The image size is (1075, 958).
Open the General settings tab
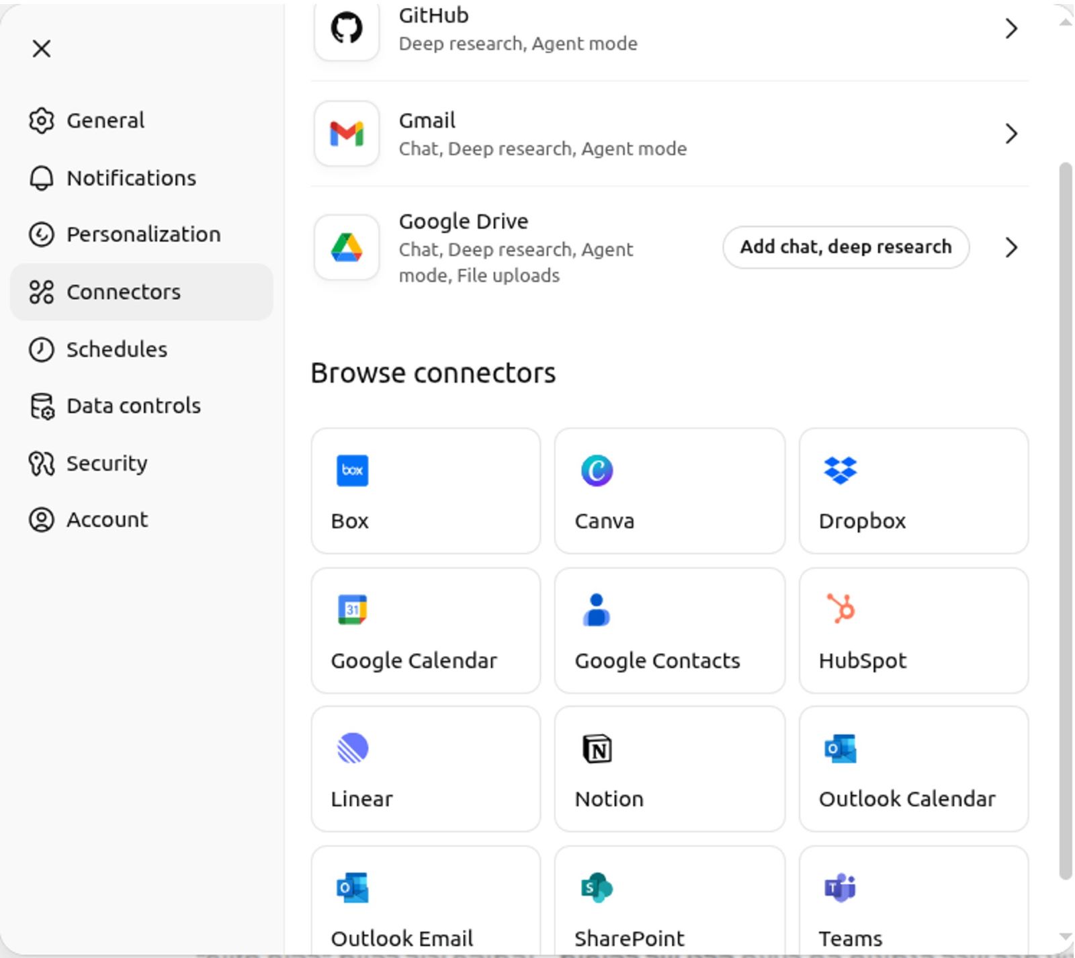click(x=141, y=121)
